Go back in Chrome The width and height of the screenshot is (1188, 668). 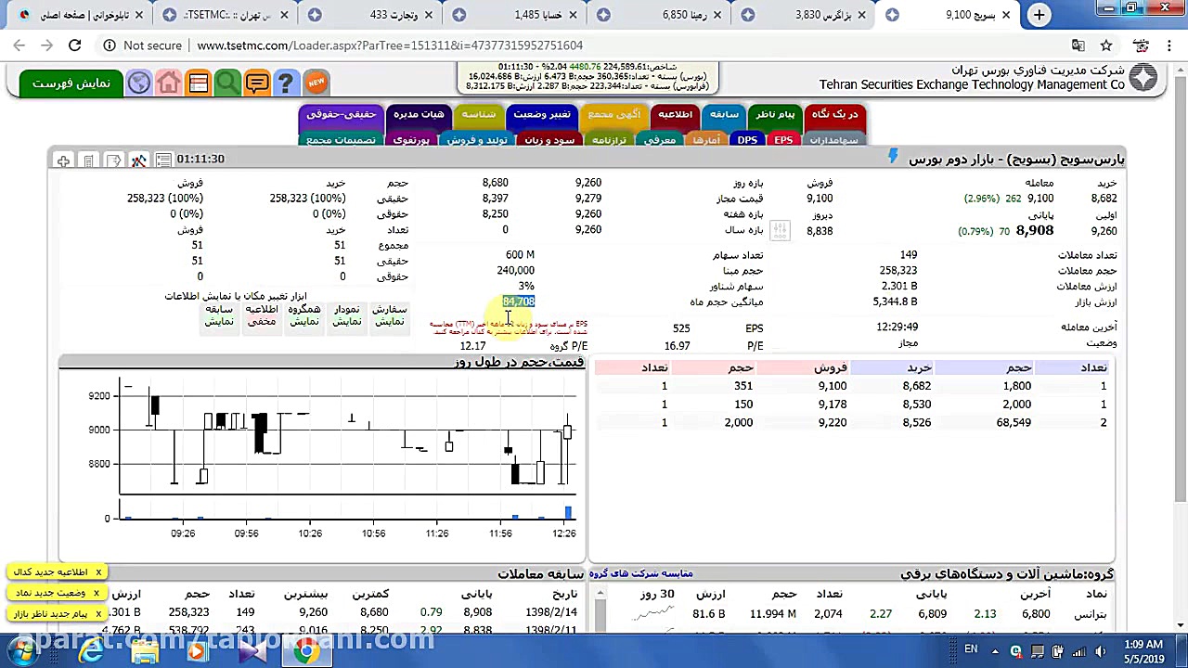coord(19,45)
